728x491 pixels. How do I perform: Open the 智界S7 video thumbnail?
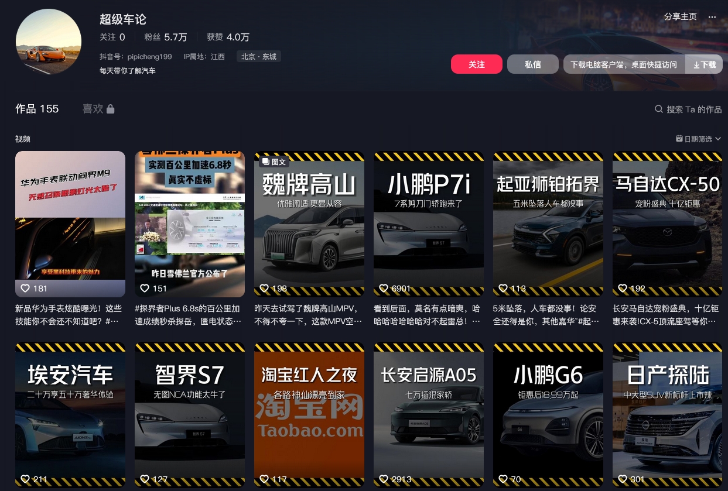point(190,415)
